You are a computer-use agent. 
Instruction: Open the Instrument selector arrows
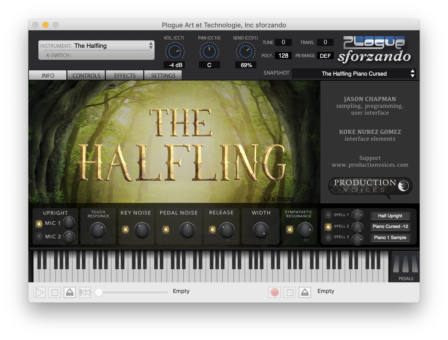coord(151,46)
